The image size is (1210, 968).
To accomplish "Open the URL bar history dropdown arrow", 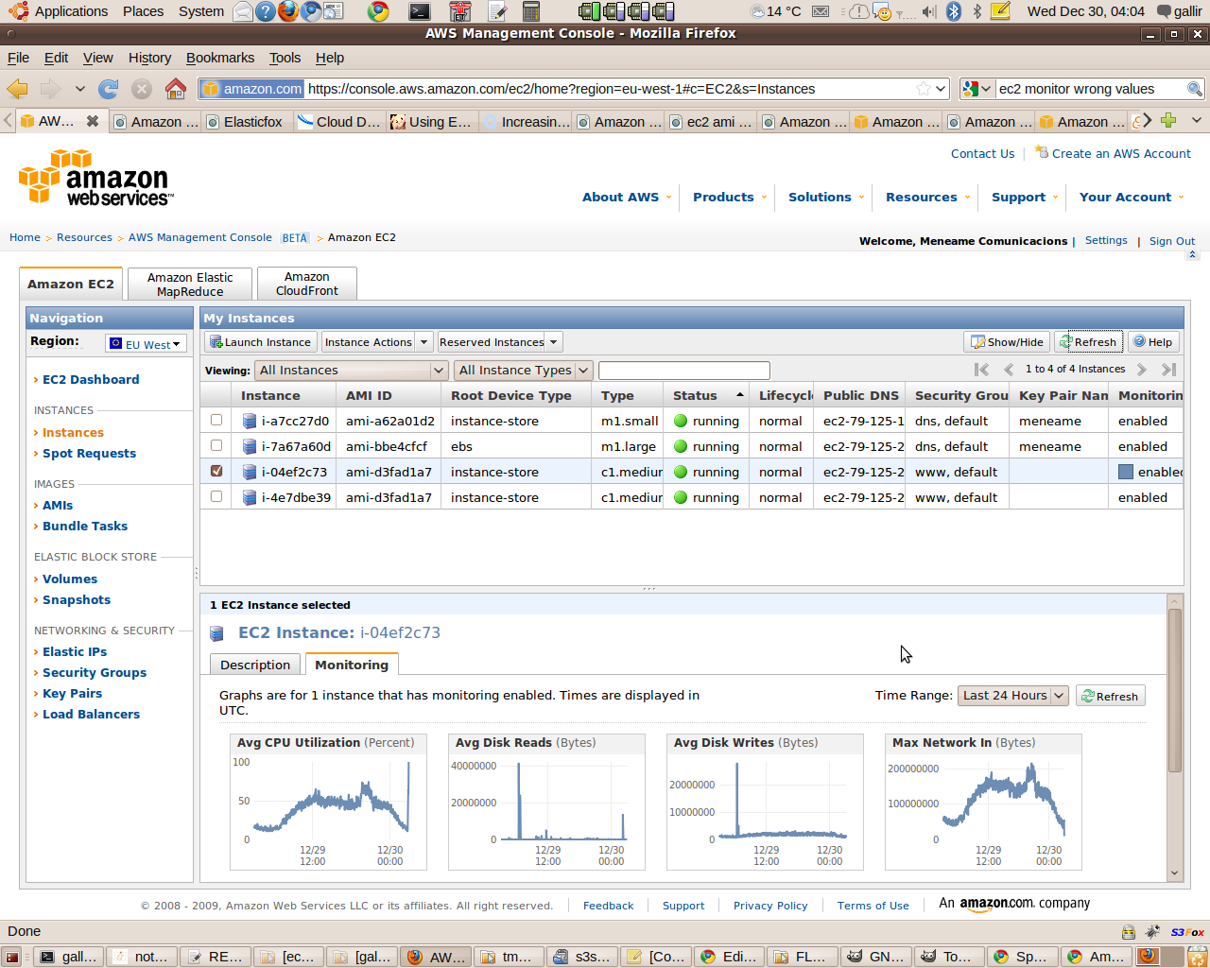I will [x=941, y=89].
